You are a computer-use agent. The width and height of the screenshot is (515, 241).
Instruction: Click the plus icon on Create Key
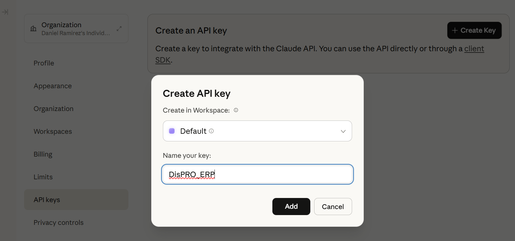pyautogui.click(x=455, y=30)
